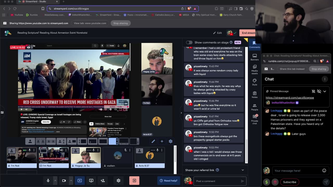
Task: Open the Banners panel
Action: pyautogui.click(x=254, y=57)
